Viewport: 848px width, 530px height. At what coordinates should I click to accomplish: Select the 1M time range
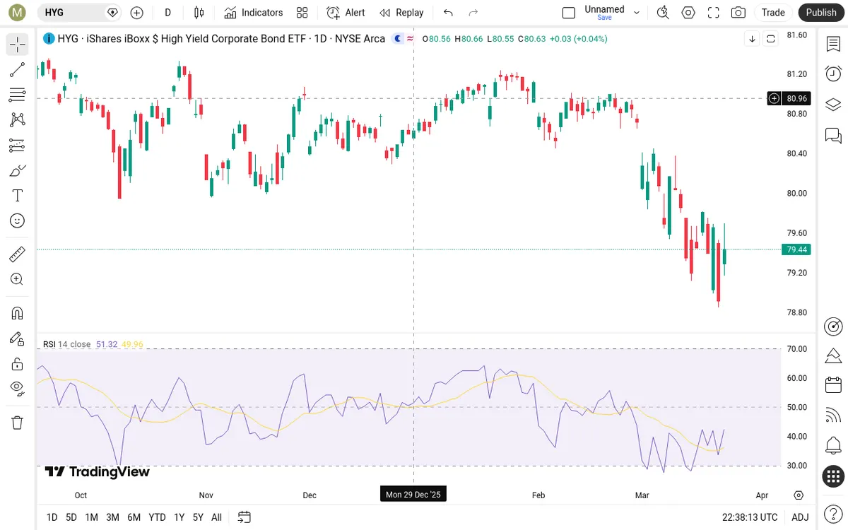(91, 517)
